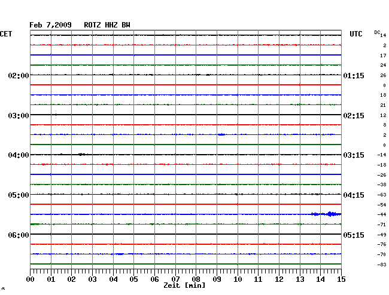Image resolution: width=389 pixels, height=295 pixels.
Task: Select the 03:00 CET row label
Action: pyautogui.click(x=19, y=116)
